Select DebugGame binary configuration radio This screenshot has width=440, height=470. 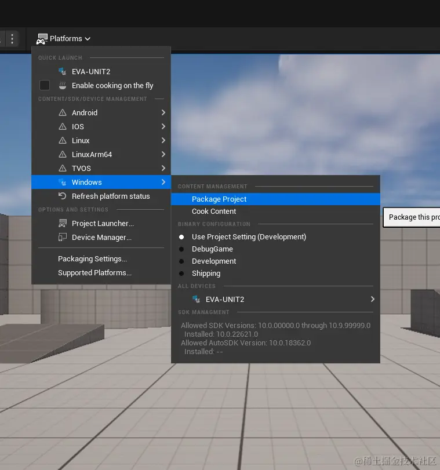181,249
